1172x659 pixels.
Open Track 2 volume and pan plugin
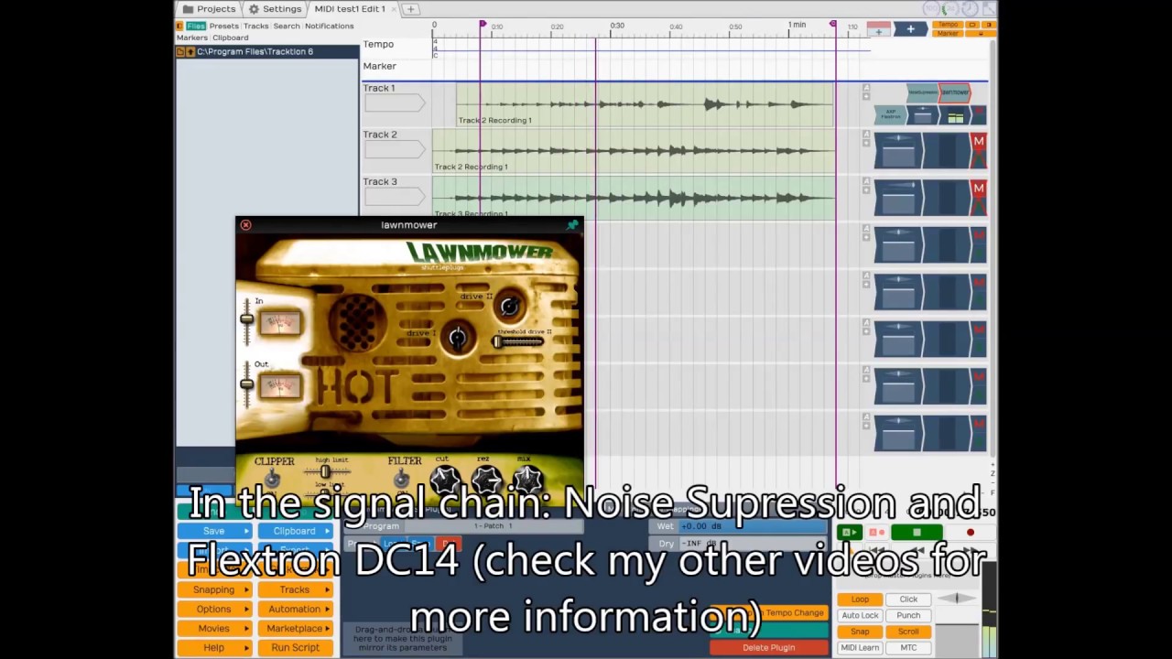[x=898, y=151]
